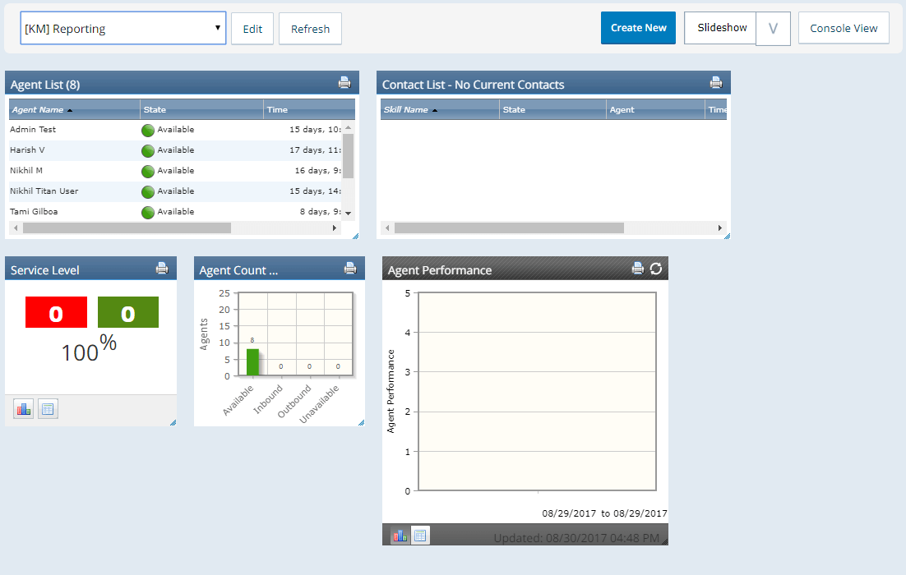Viewport: 906px width, 575px height.
Task: Toggle sort order on Agent Name column
Action: (40, 109)
